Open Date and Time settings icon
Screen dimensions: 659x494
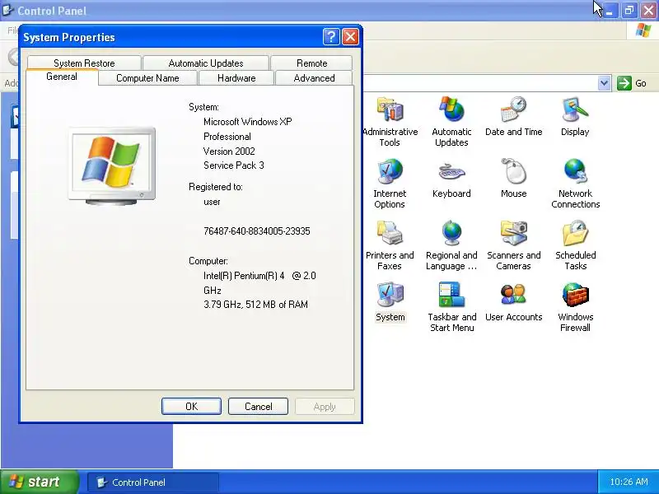pyautogui.click(x=513, y=116)
